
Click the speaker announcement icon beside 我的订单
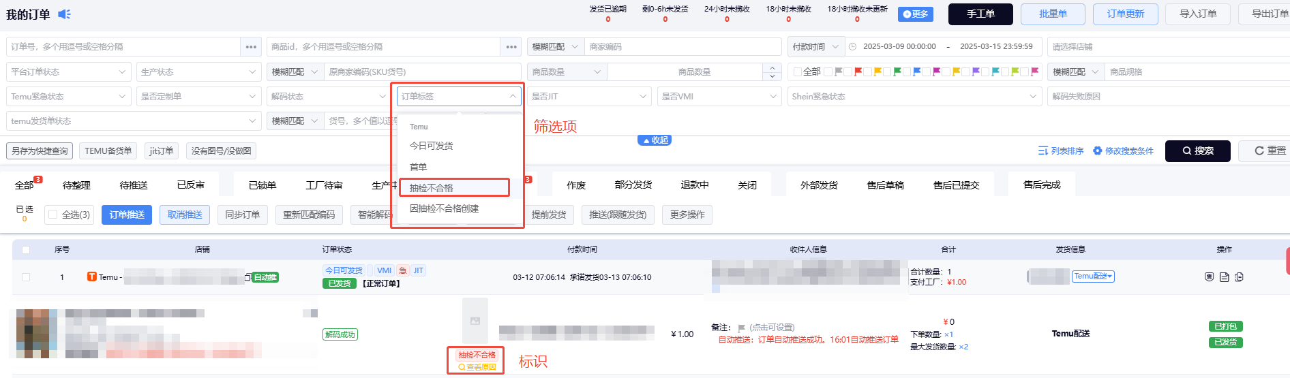pyautogui.click(x=64, y=14)
